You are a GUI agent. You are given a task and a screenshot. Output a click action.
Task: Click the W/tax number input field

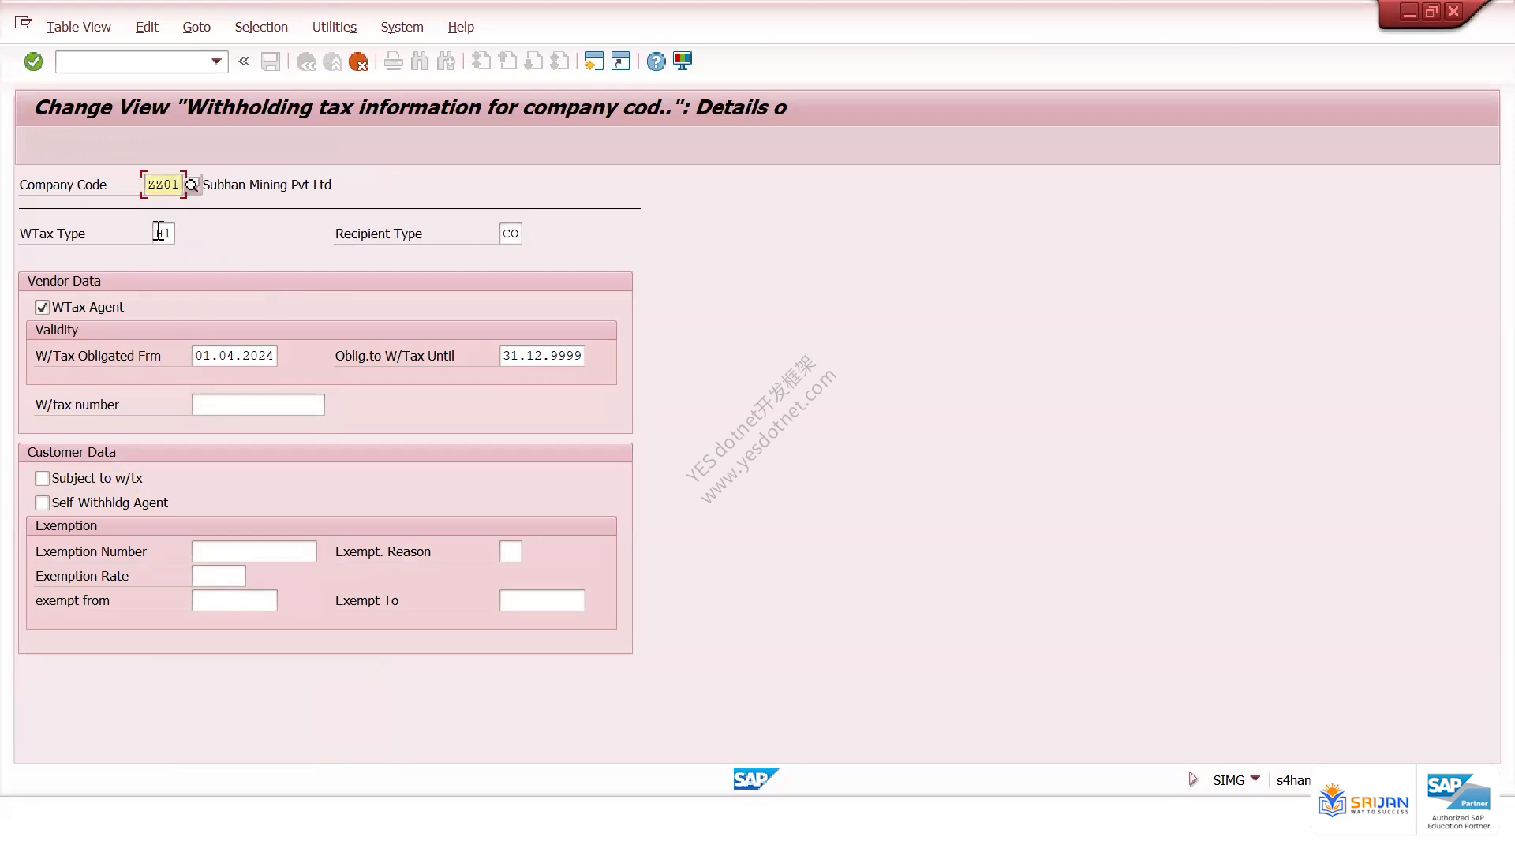258,405
